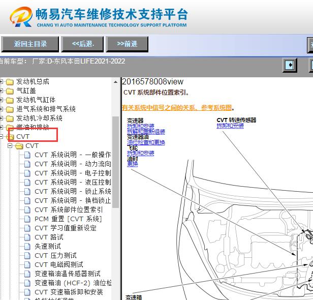Select the 发动机总成 folder icon
Viewport: 313px width, 300px height.
pyautogui.click(x=10, y=82)
